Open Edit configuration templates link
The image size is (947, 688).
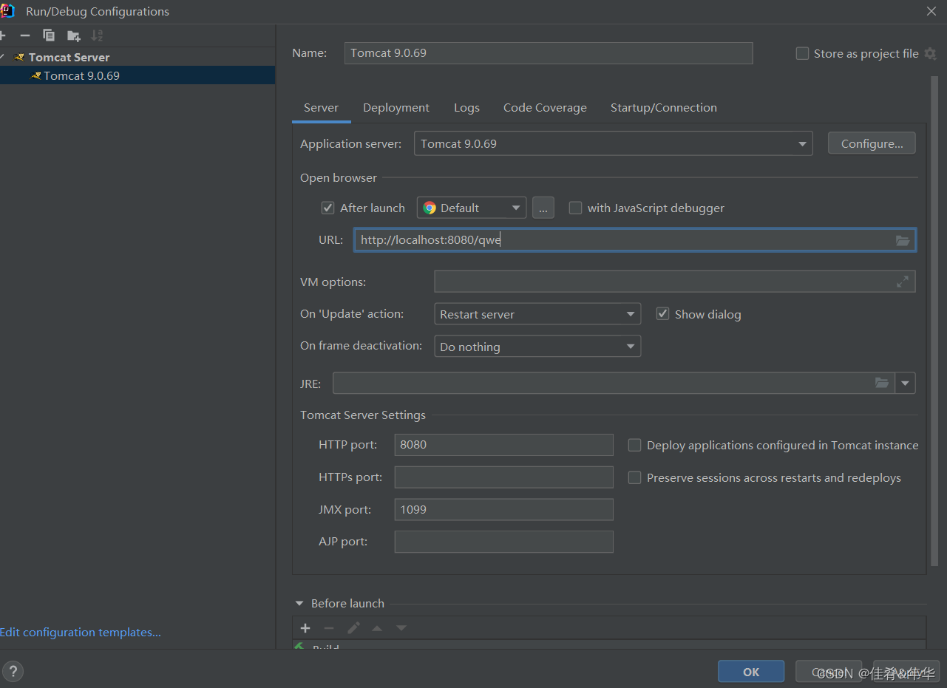click(x=81, y=633)
